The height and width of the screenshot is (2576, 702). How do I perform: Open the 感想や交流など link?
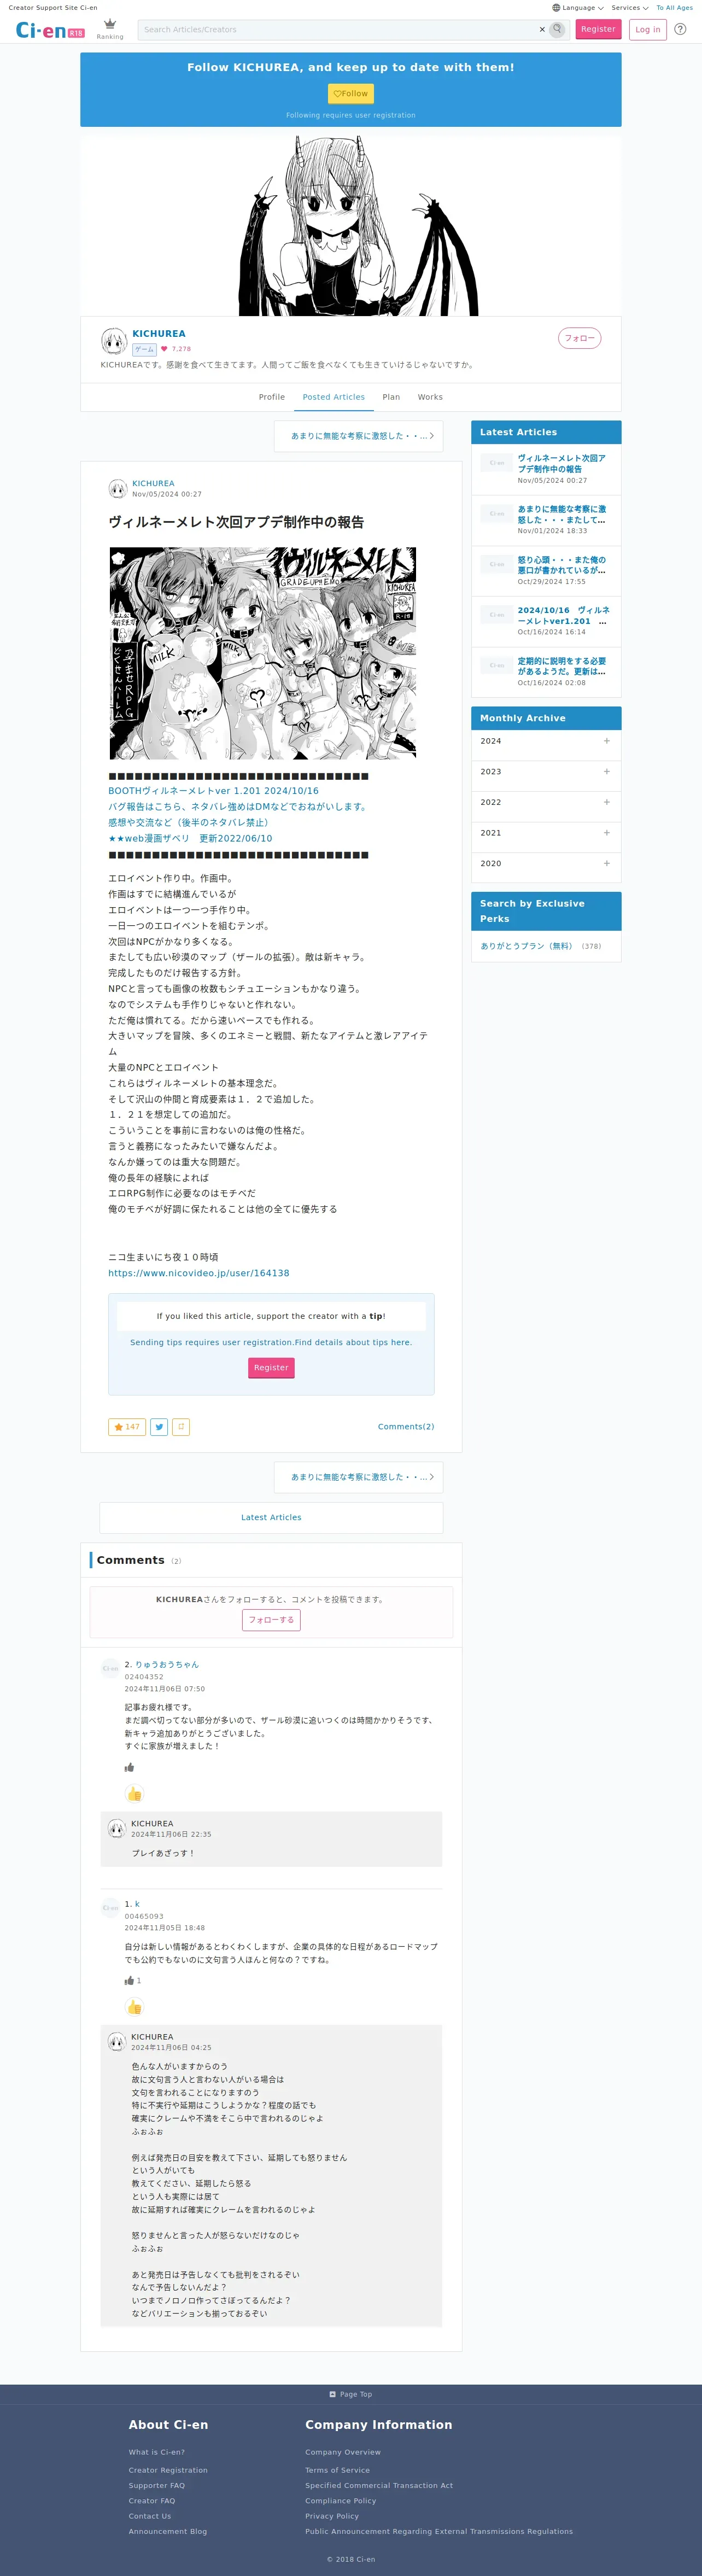tap(190, 823)
